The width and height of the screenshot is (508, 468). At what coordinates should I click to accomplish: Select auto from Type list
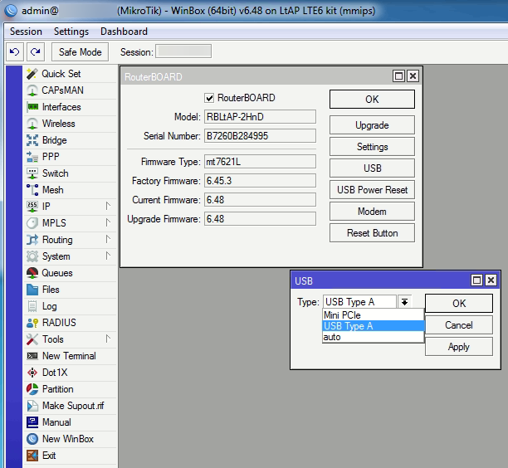coord(373,337)
